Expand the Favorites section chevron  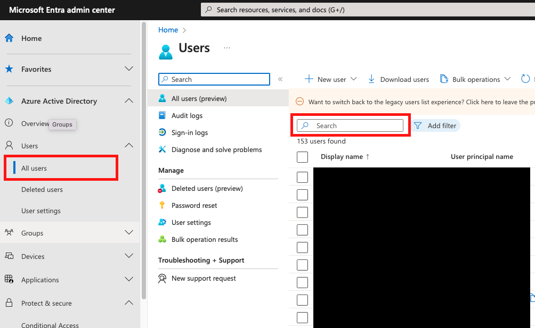[x=129, y=69]
